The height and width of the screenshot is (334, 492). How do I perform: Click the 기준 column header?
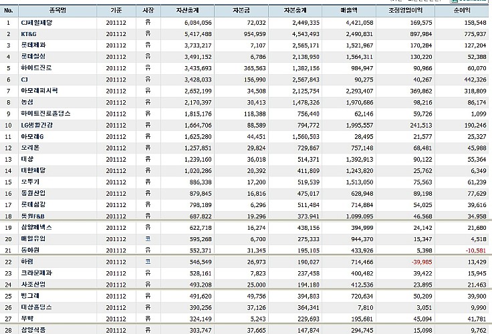[x=116, y=10]
